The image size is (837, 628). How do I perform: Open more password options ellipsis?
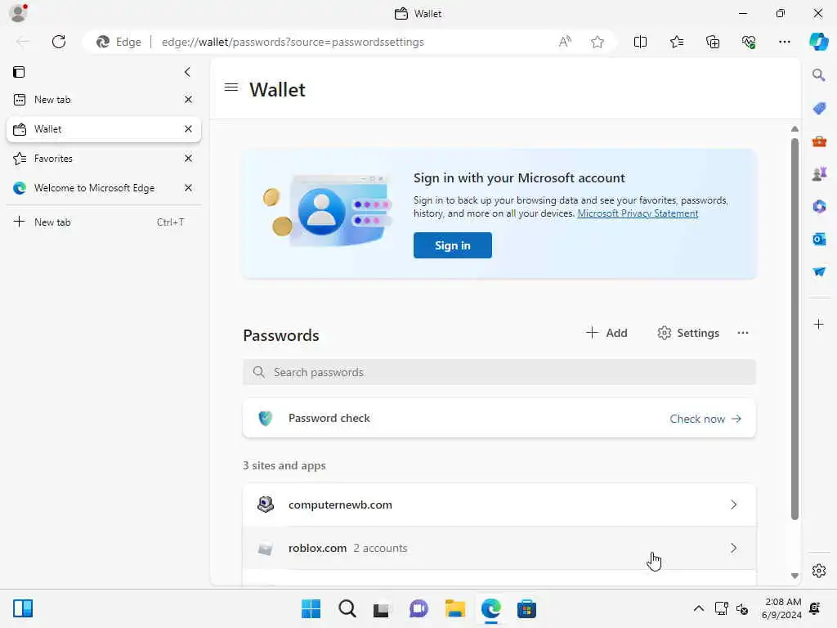(x=742, y=333)
